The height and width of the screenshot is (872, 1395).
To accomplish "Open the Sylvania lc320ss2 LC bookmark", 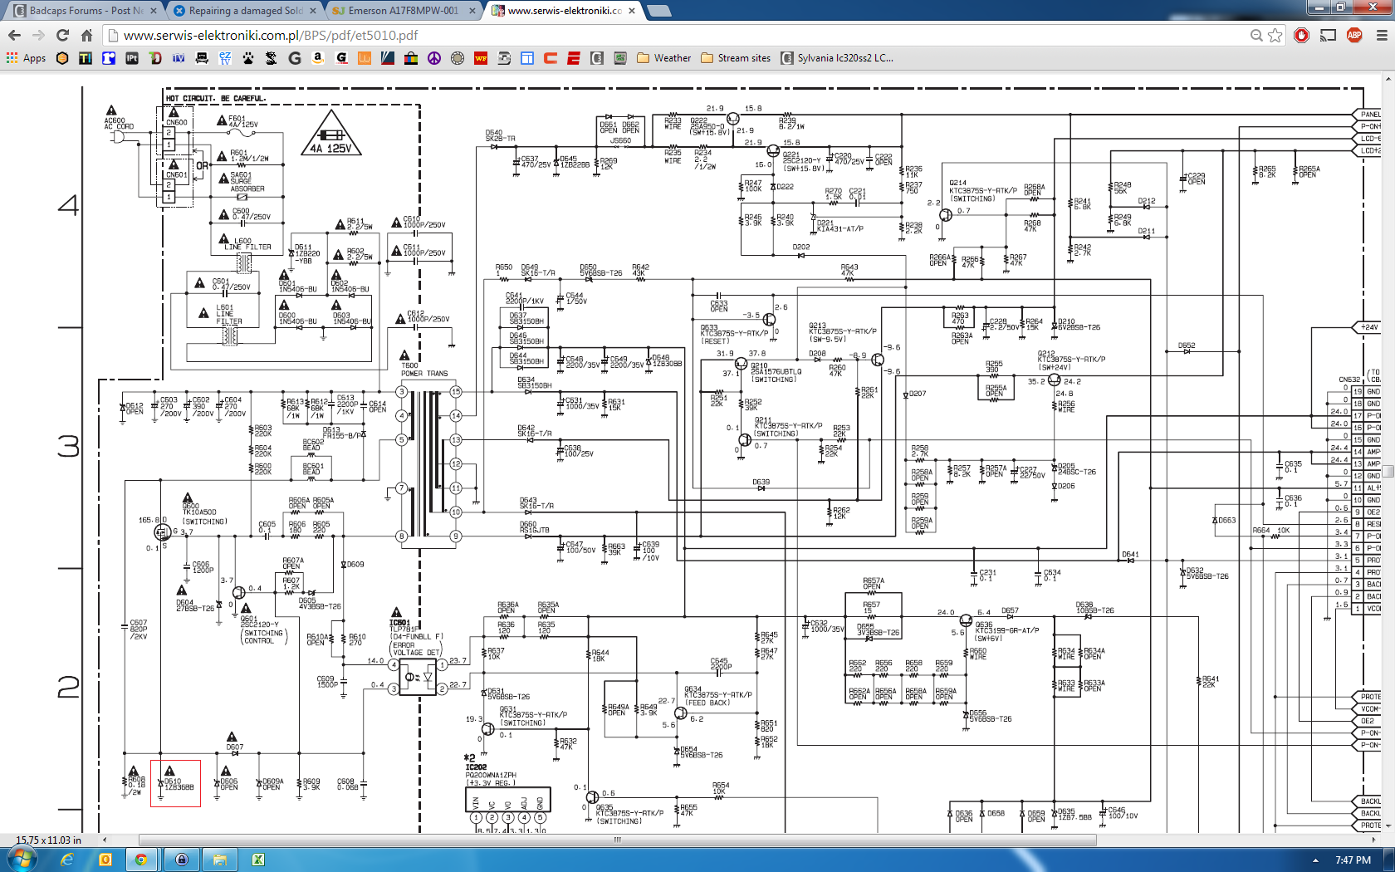I will click(837, 58).
